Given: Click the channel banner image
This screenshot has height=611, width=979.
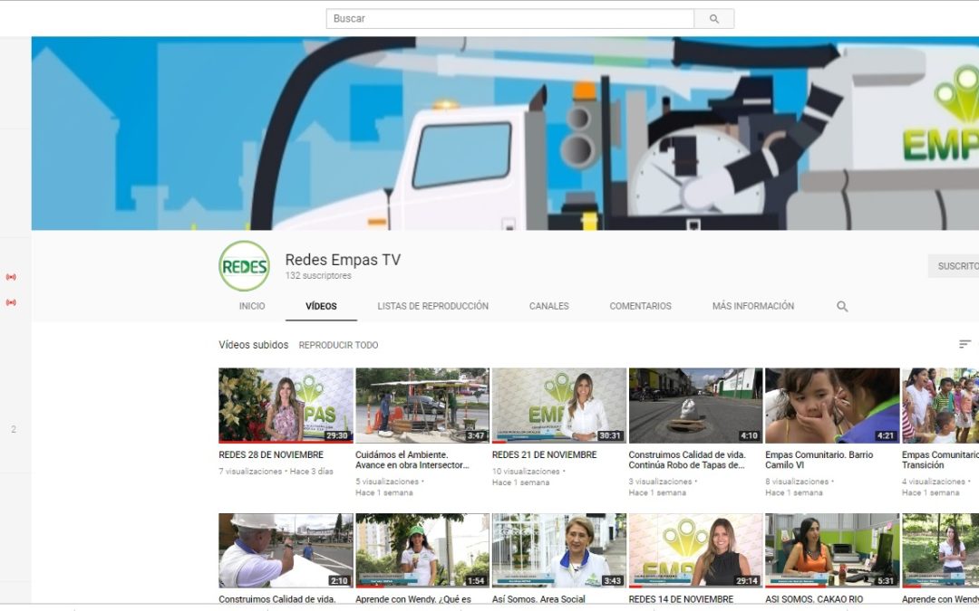Looking at the screenshot, I should point(505,133).
